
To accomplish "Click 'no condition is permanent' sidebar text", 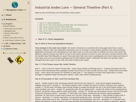I will coord(15,53).
